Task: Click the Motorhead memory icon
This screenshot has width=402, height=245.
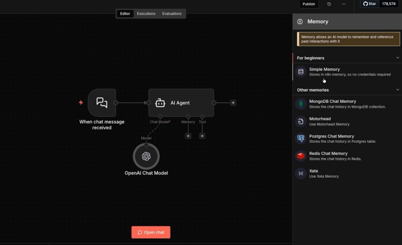Action: click(301, 121)
